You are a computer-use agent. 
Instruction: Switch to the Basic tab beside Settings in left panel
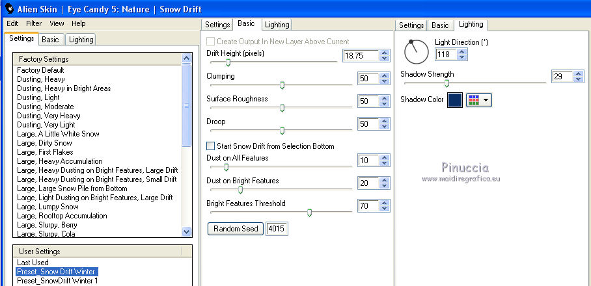[x=50, y=39]
